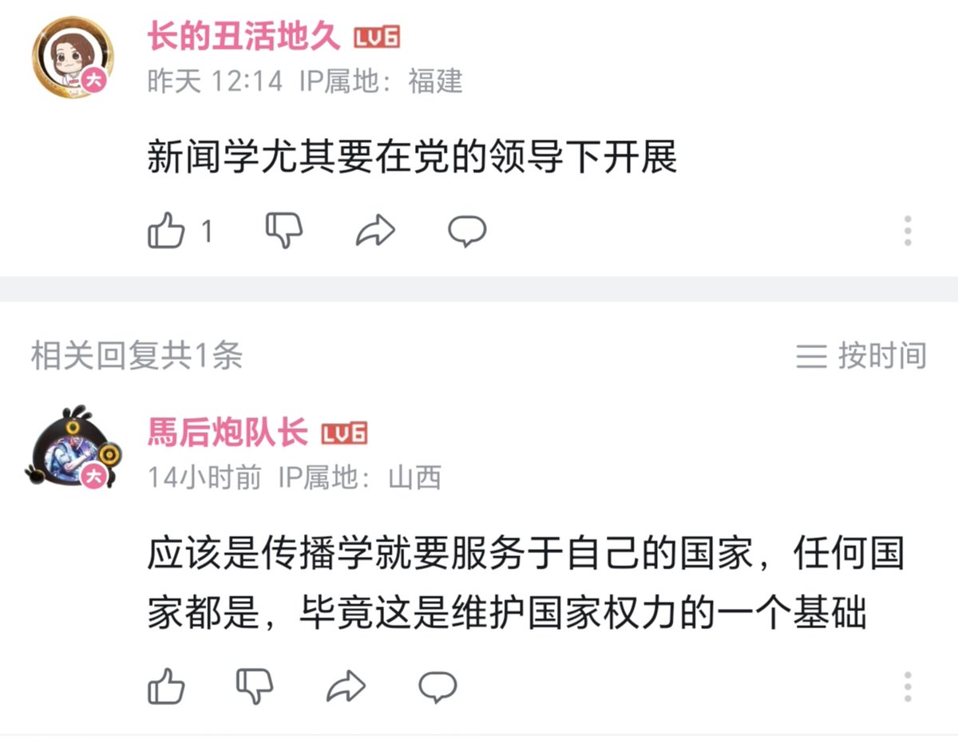This screenshot has width=958, height=743.
Task: Change sort order via 按时间
Action: tap(861, 355)
